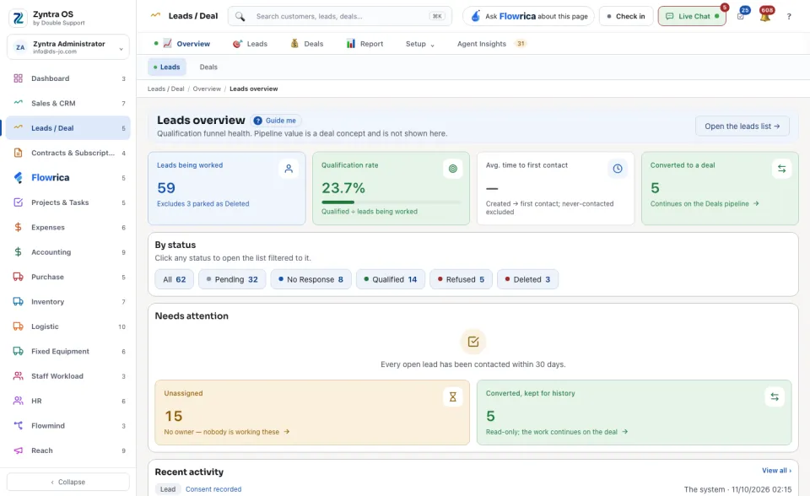The width and height of the screenshot is (810, 496).
Task: Click the Reach megaphone icon
Action: [x=18, y=450]
